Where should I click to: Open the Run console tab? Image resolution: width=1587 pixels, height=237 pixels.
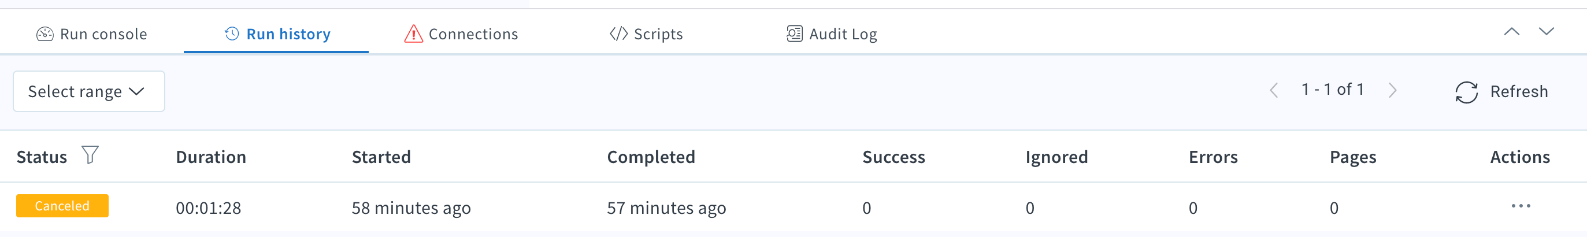[92, 34]
